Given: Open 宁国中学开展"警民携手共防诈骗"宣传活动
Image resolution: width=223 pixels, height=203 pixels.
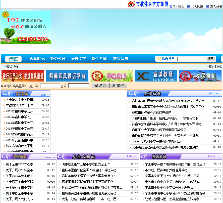Looking at the screenshot, I should [175, 165].
